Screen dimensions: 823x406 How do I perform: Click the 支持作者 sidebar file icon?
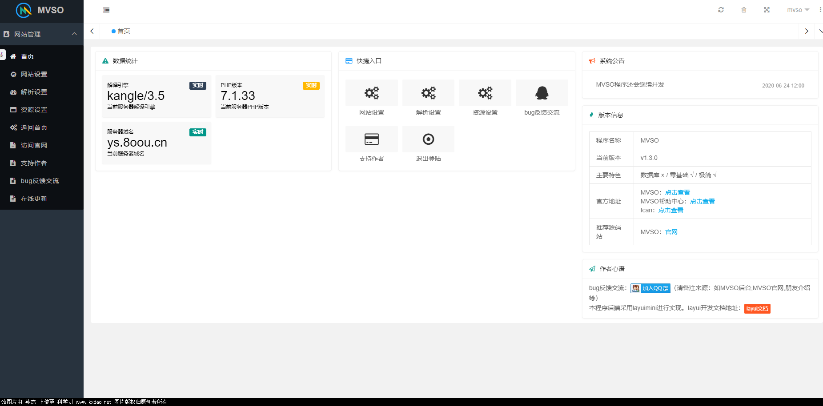(13, 163)
